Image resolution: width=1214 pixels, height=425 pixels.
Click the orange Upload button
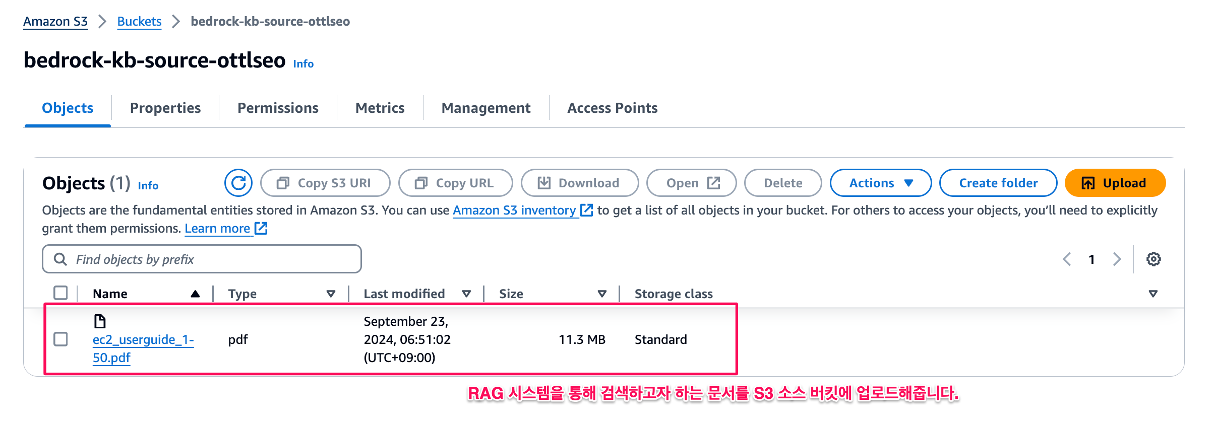click(x=1115, y=183)
